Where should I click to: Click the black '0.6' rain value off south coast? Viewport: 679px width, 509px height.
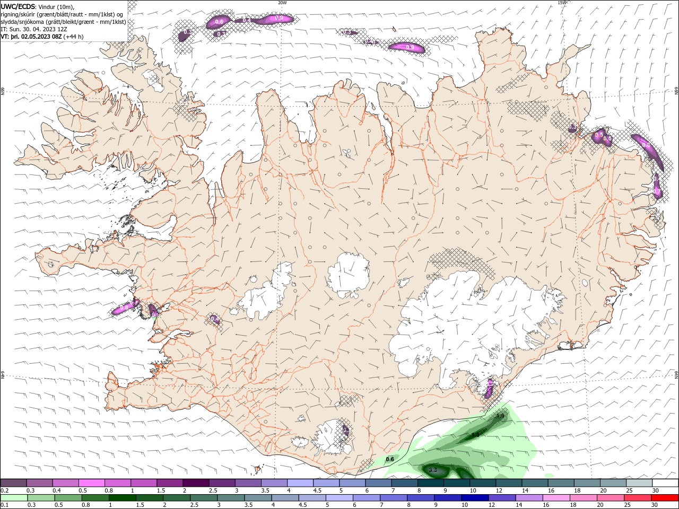(390, 459)
